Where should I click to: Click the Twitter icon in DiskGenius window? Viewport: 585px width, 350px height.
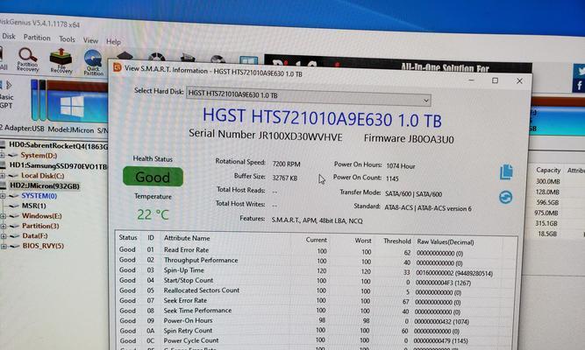pos(580,70)
